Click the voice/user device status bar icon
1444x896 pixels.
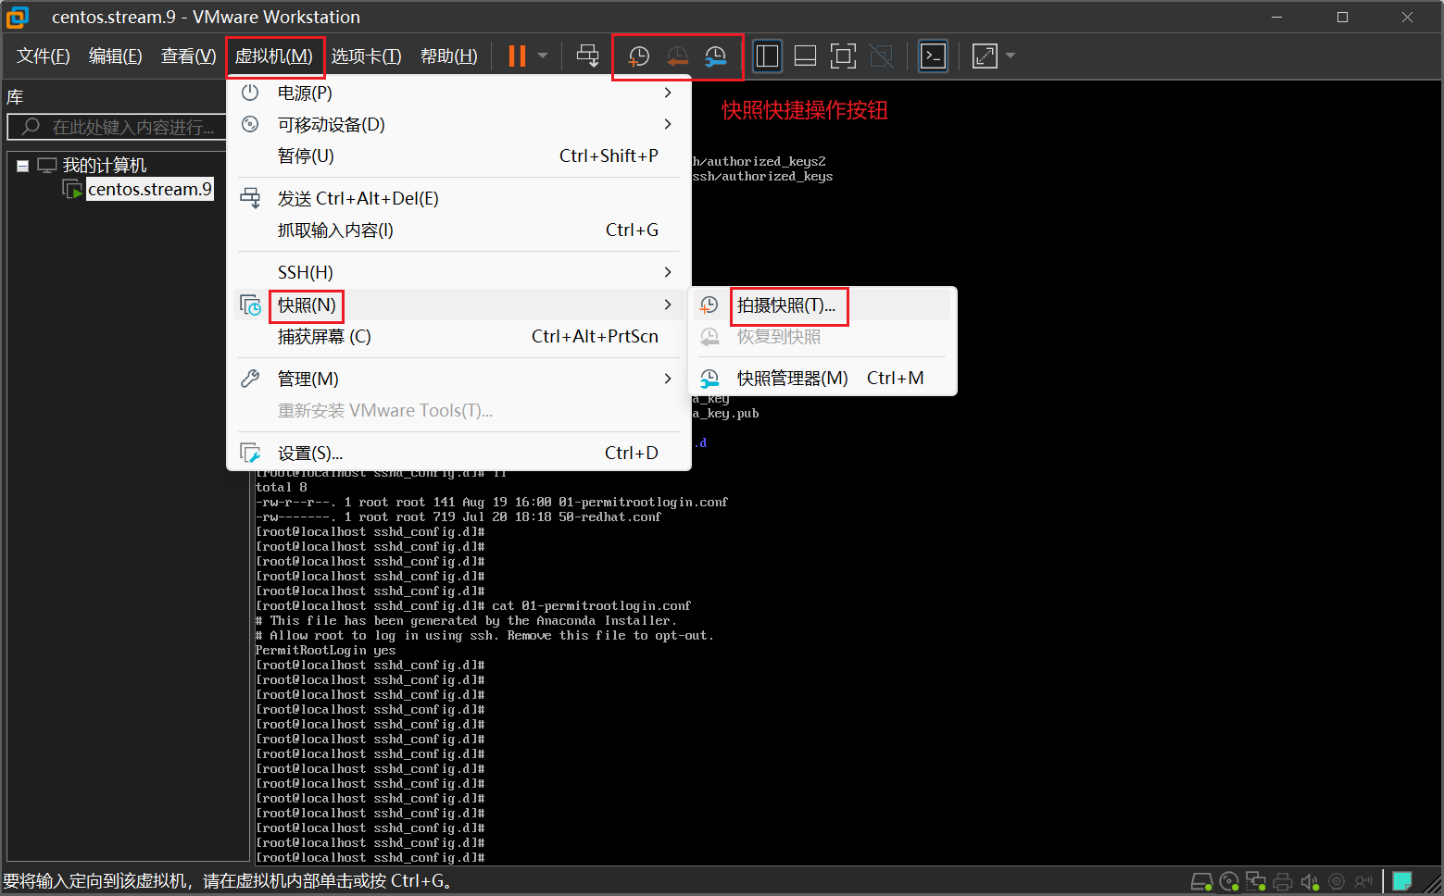tap(1363, 881)
